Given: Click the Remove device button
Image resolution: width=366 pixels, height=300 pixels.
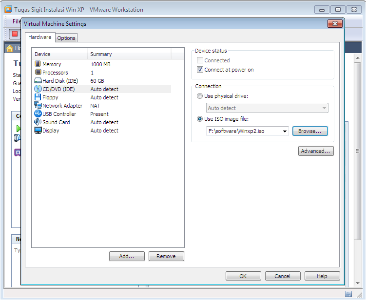Looking at the screenshot, I should pos(166,256).
